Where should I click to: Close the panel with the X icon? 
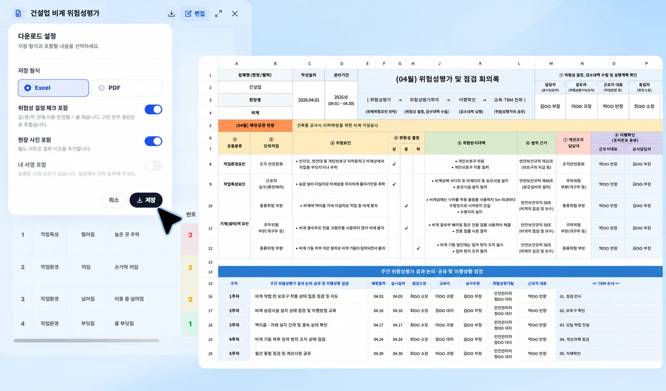(235, 14)
